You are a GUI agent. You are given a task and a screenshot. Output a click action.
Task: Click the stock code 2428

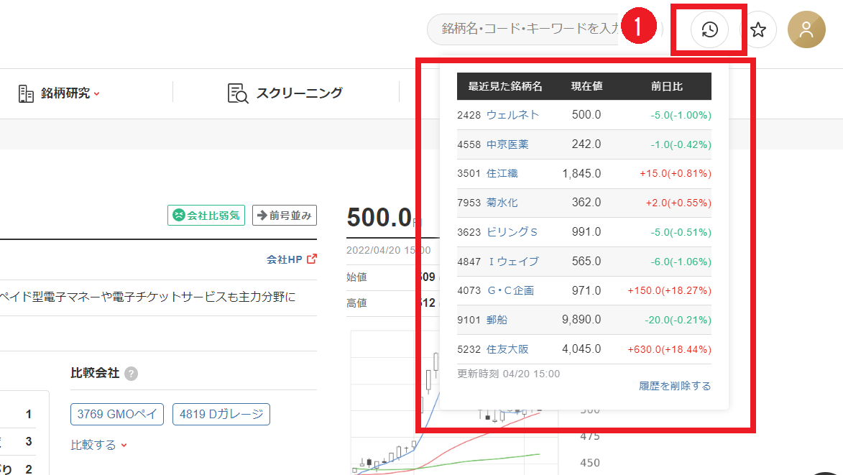[469, 115]
